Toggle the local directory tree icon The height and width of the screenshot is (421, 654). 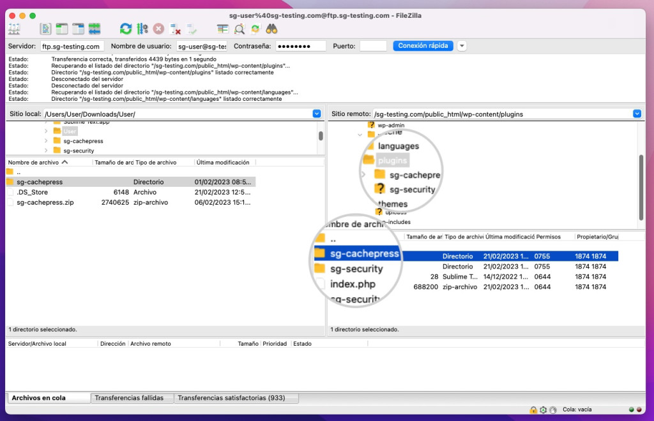click(x=62, y=29)
